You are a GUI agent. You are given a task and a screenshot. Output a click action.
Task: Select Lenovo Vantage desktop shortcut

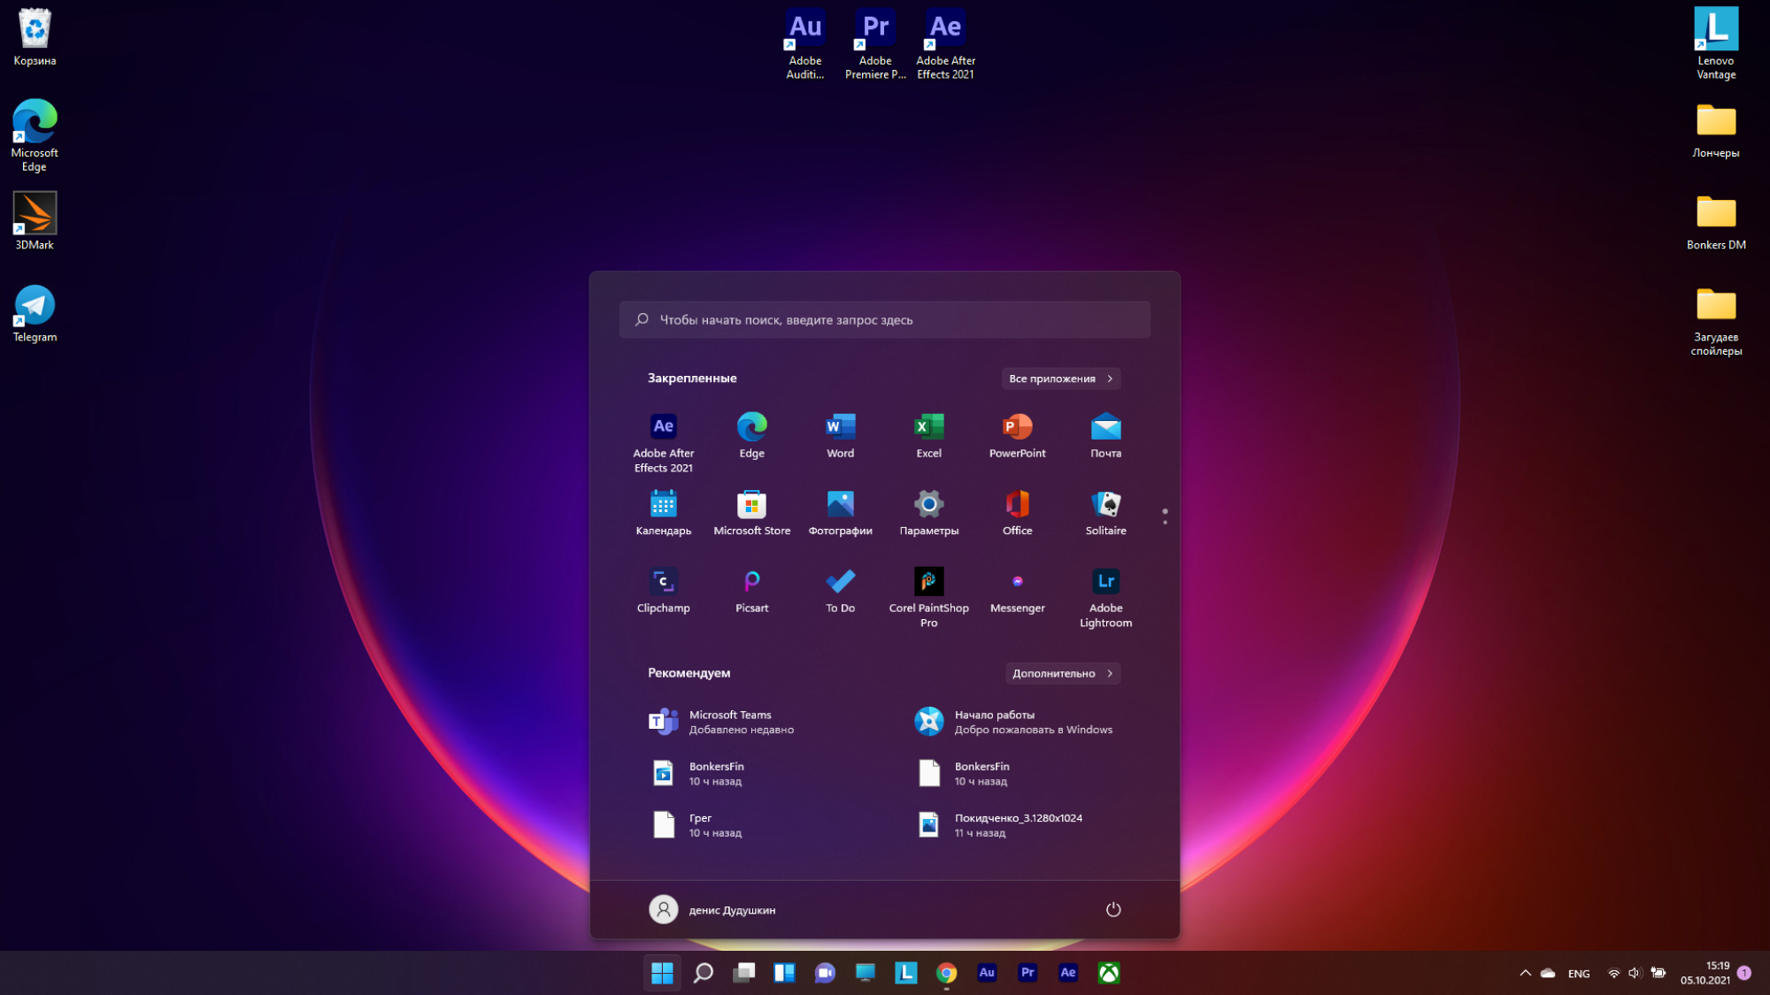[1716, 44]
